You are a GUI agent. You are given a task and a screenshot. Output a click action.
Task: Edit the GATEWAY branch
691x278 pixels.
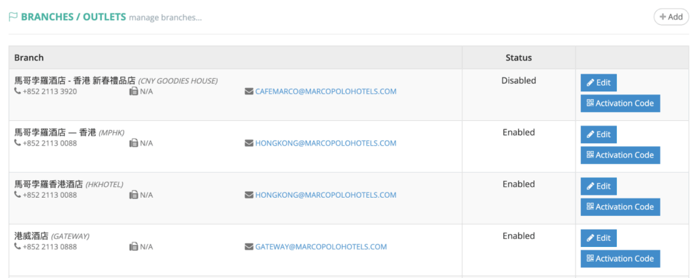(x=599, y=238)
